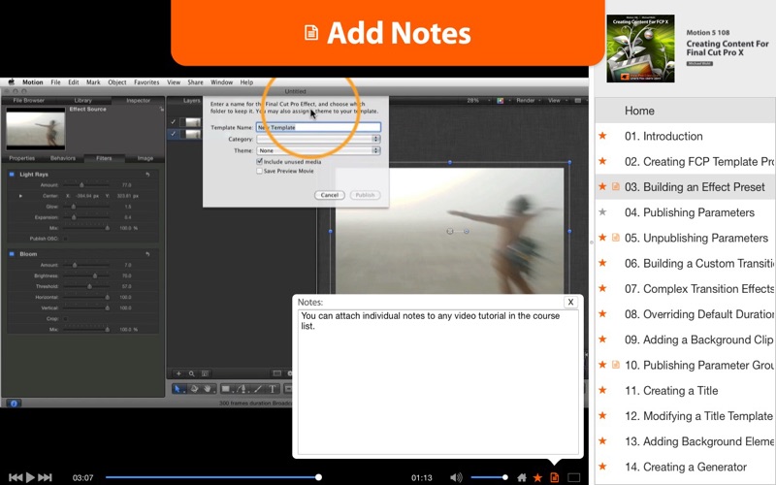Switch to the Behaviors tab
The image size is (776, 485).
pos(63,158)
